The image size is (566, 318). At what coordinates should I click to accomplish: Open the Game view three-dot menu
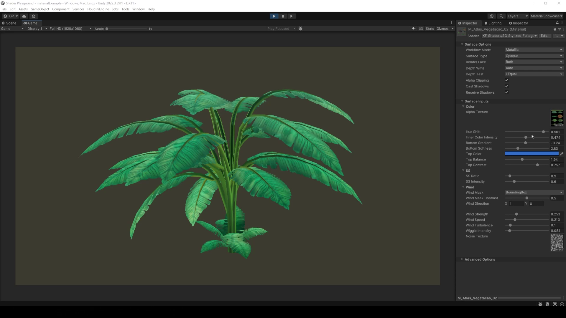pos(451,23)
